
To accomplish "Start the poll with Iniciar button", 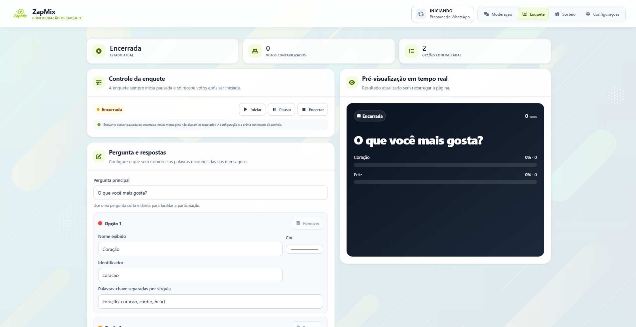I will [x=252, y=109].
